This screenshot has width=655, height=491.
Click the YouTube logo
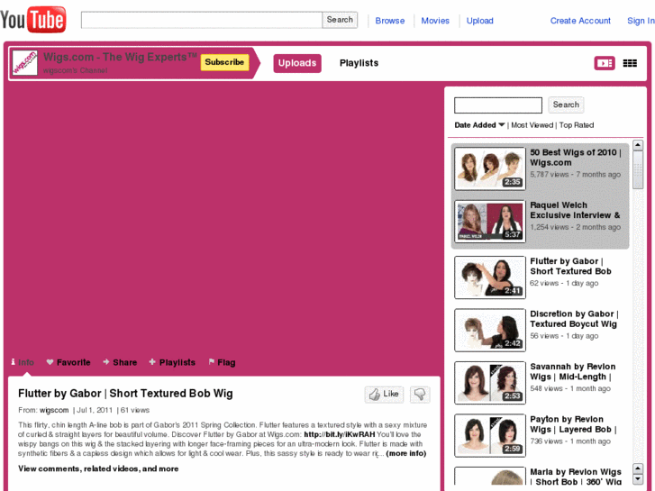pos(33,19)
